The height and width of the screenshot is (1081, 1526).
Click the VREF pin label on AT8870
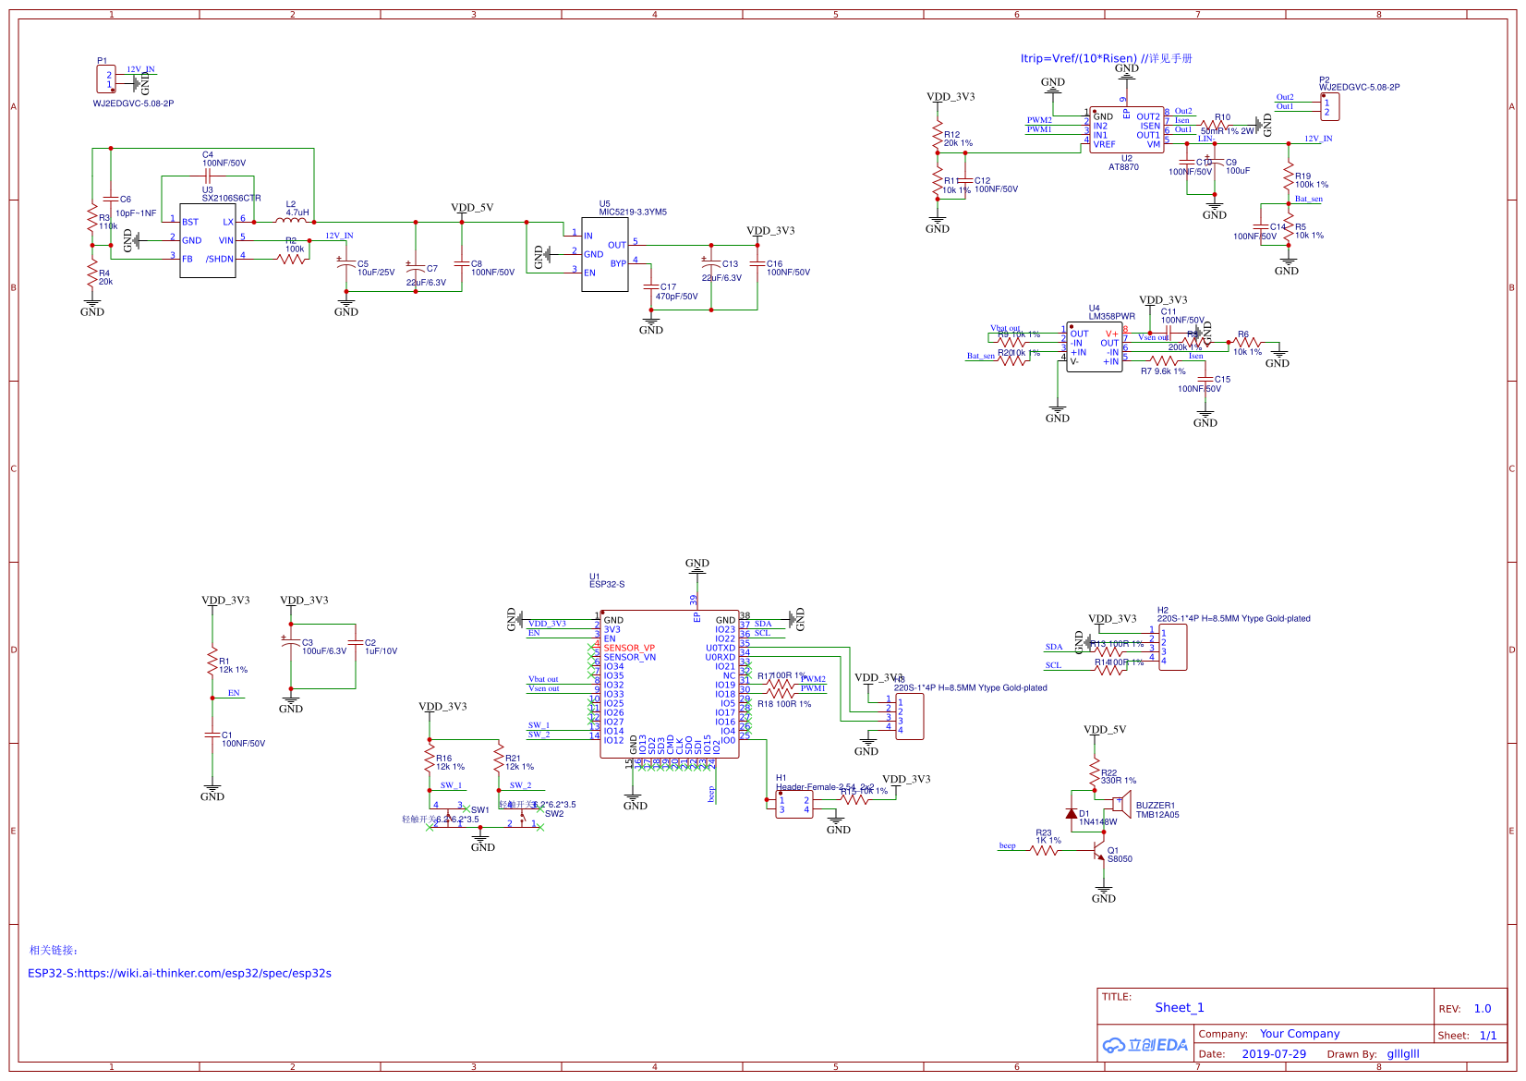click(1104, 144)
